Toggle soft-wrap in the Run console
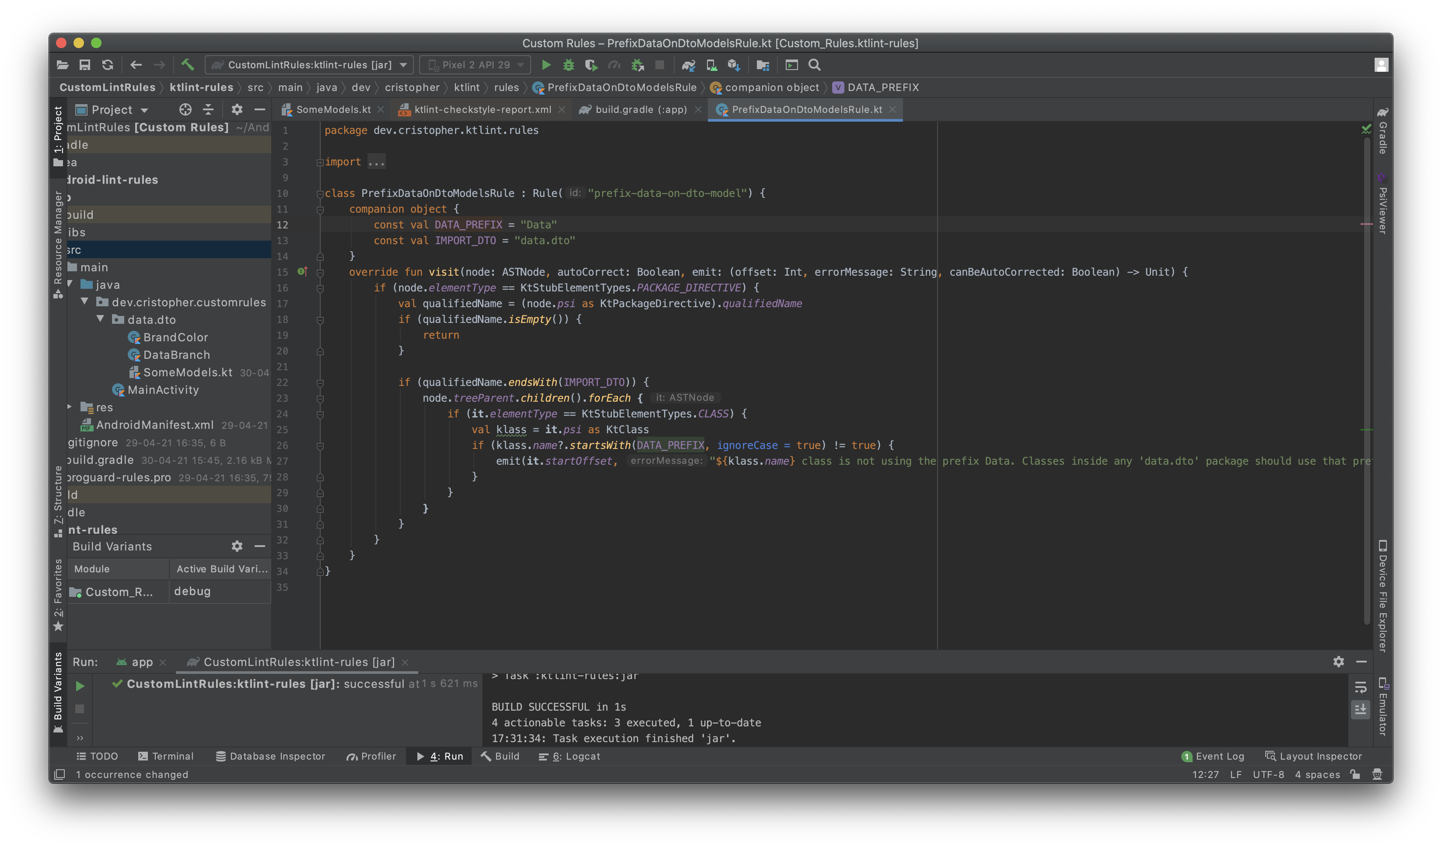Screen dimensions: 1442x848 point(1361,689)
